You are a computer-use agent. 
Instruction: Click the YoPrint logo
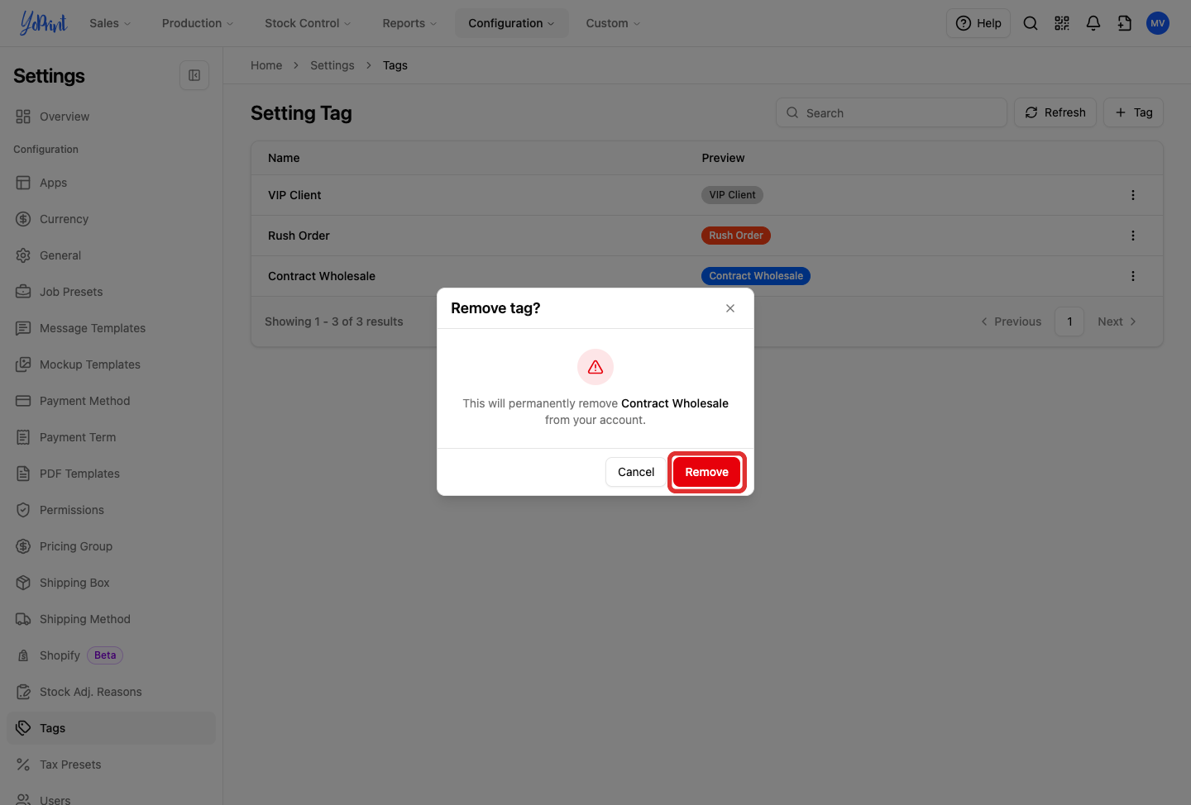43,23
